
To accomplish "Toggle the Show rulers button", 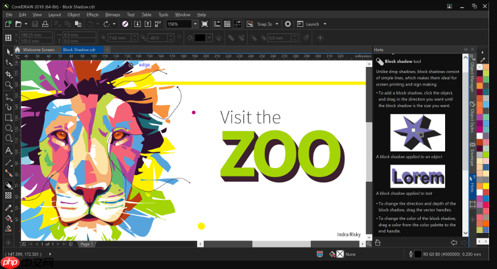I will point(217,24).
